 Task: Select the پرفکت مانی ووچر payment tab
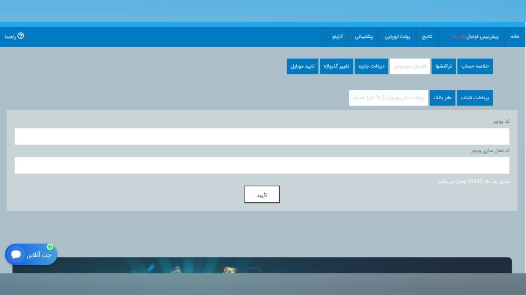388,98
